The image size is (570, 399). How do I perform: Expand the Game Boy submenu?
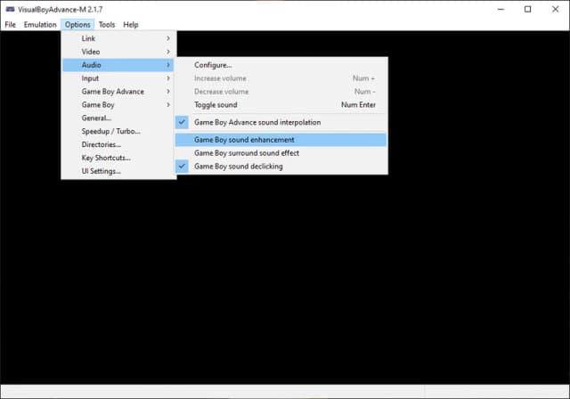[118, 105]
